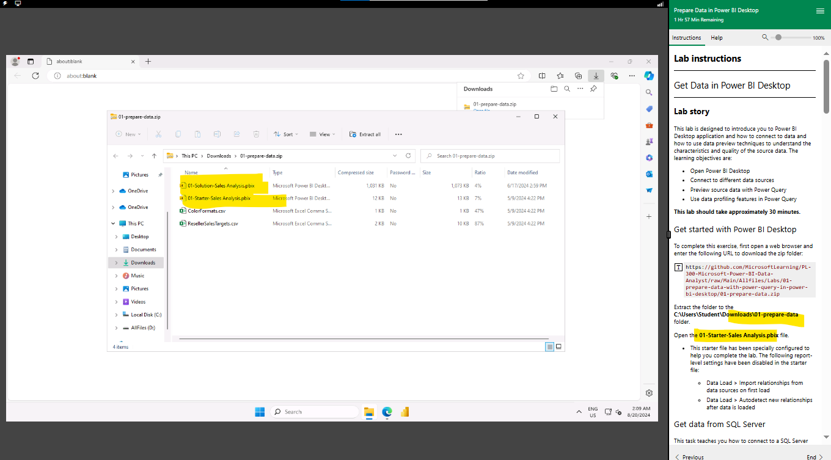Switch to large icons view toggle
Image resolution: width=831 pixels, height=460 pixels.
pos(558,346)
